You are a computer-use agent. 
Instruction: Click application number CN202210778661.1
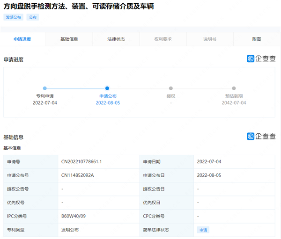click(81, 162)
